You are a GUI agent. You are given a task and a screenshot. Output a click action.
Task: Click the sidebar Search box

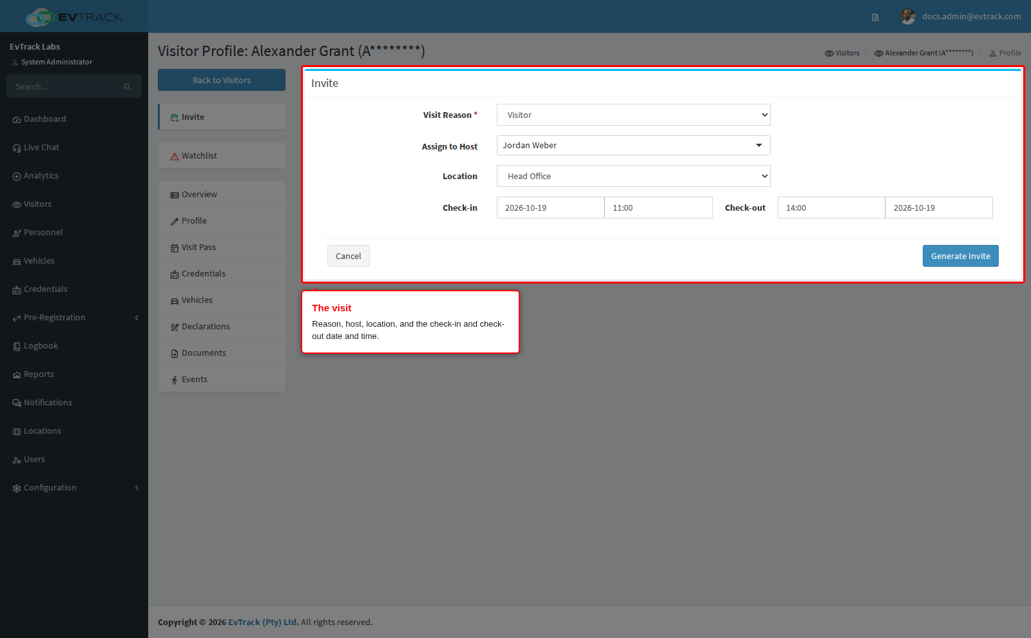point(74,86)
